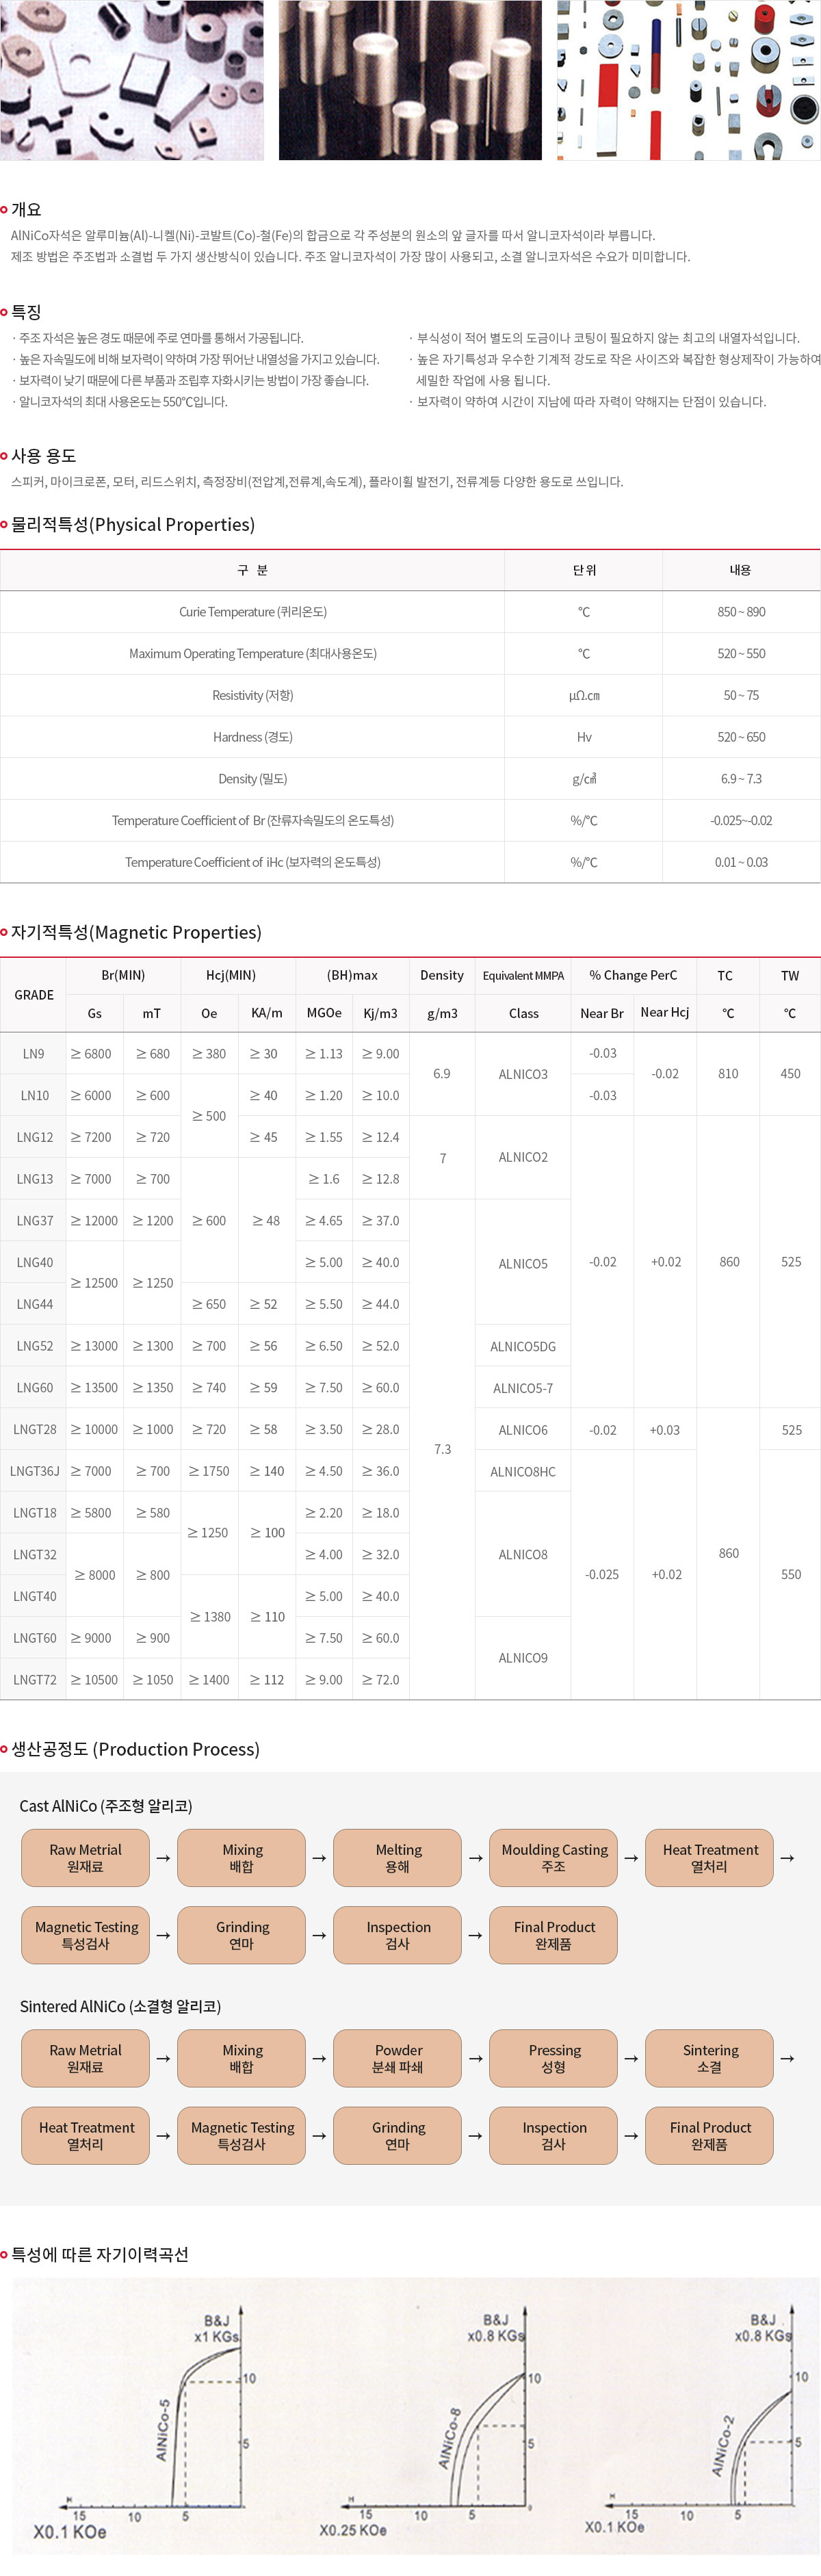The width and height of the screenshot is (821, 2576).
Task: Select the LNGT72 grade cell
Action: 34,1679
